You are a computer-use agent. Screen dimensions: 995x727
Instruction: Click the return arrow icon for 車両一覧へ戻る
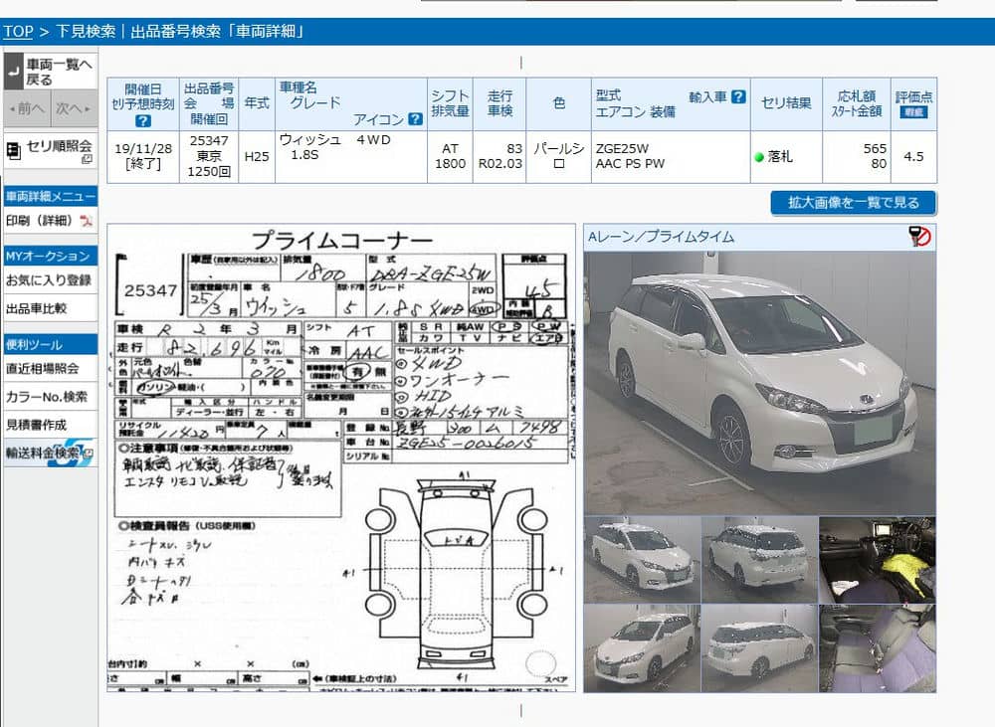point(13,72)
